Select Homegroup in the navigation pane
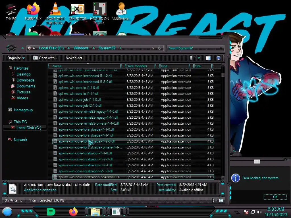Image resolution: width=291 pixels, height=218 pixels. click(23, 110)
